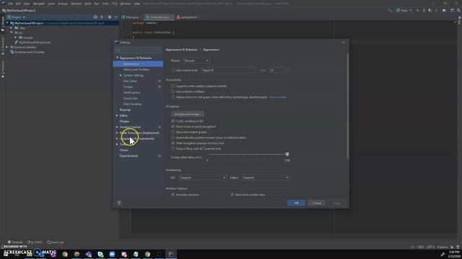Open the IDE antialiasing dropdown
Screen dimensions: 462x259
[x=202, y=178]
